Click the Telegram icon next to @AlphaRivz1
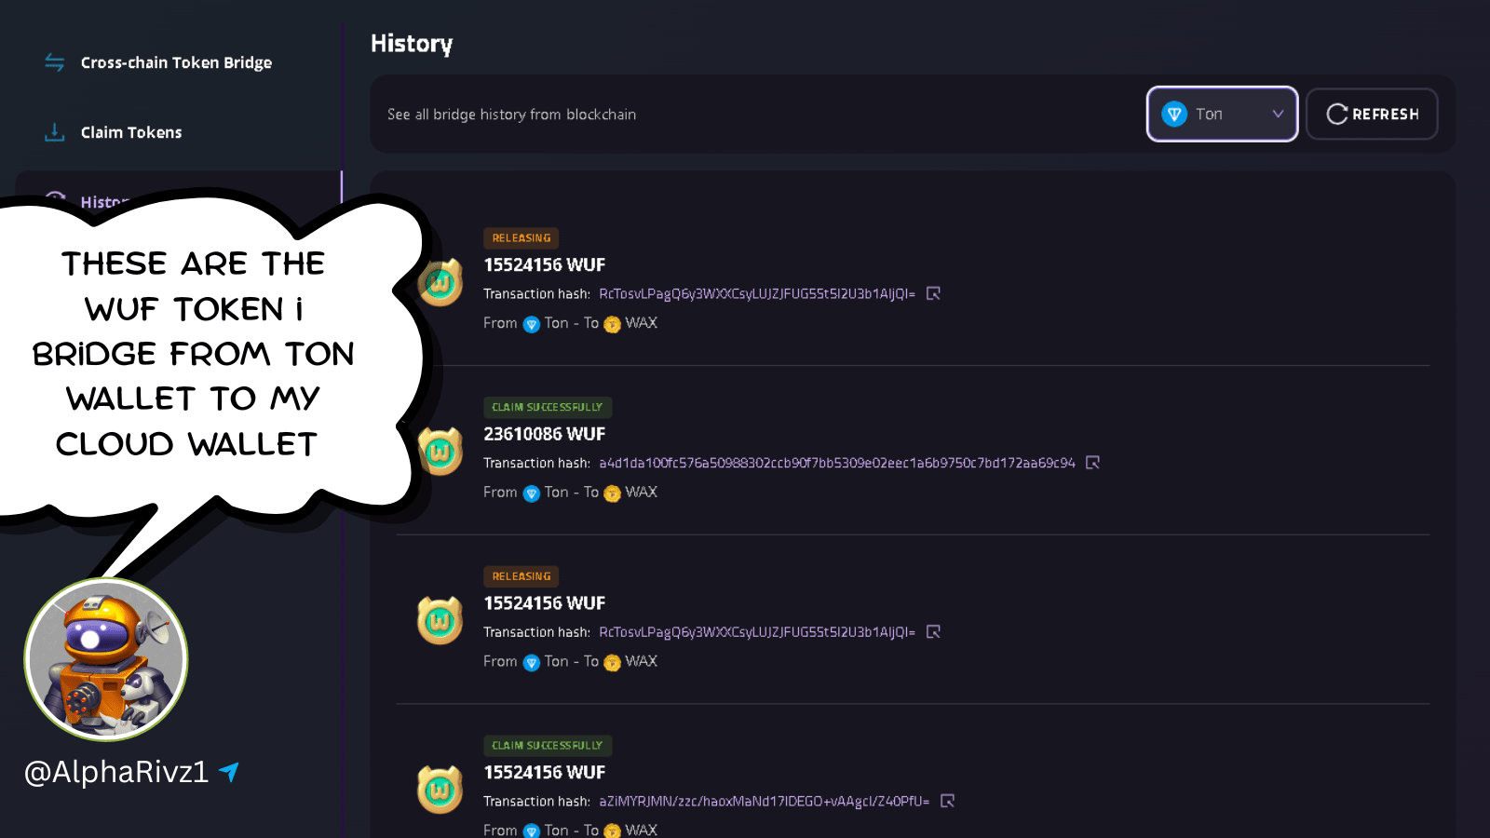This screenshot has width=1490, height=838. coord(229,771)
